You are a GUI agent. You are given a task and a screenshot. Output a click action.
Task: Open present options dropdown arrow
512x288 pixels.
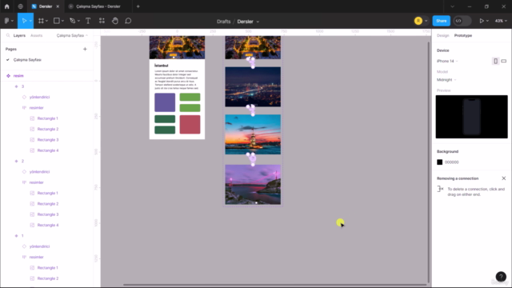[x=487, y=21]
